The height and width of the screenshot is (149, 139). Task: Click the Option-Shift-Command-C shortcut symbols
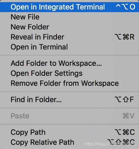point(121,142)
